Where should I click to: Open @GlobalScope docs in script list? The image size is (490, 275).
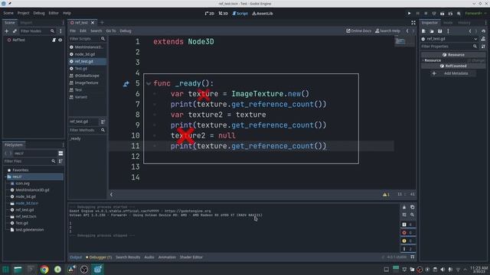[x=87, y=76]
